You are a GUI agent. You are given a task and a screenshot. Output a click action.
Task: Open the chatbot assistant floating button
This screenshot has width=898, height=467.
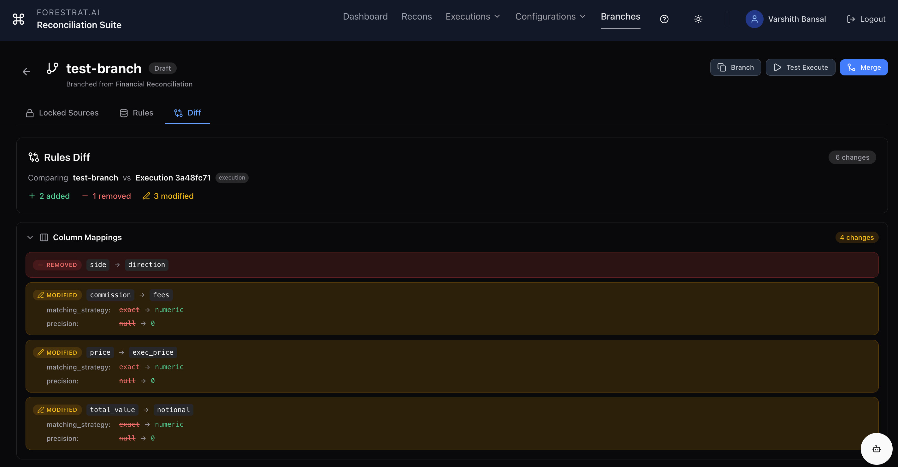[x=877, y=449]
